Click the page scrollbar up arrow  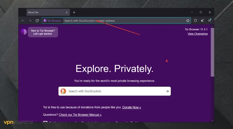(213, 26)
